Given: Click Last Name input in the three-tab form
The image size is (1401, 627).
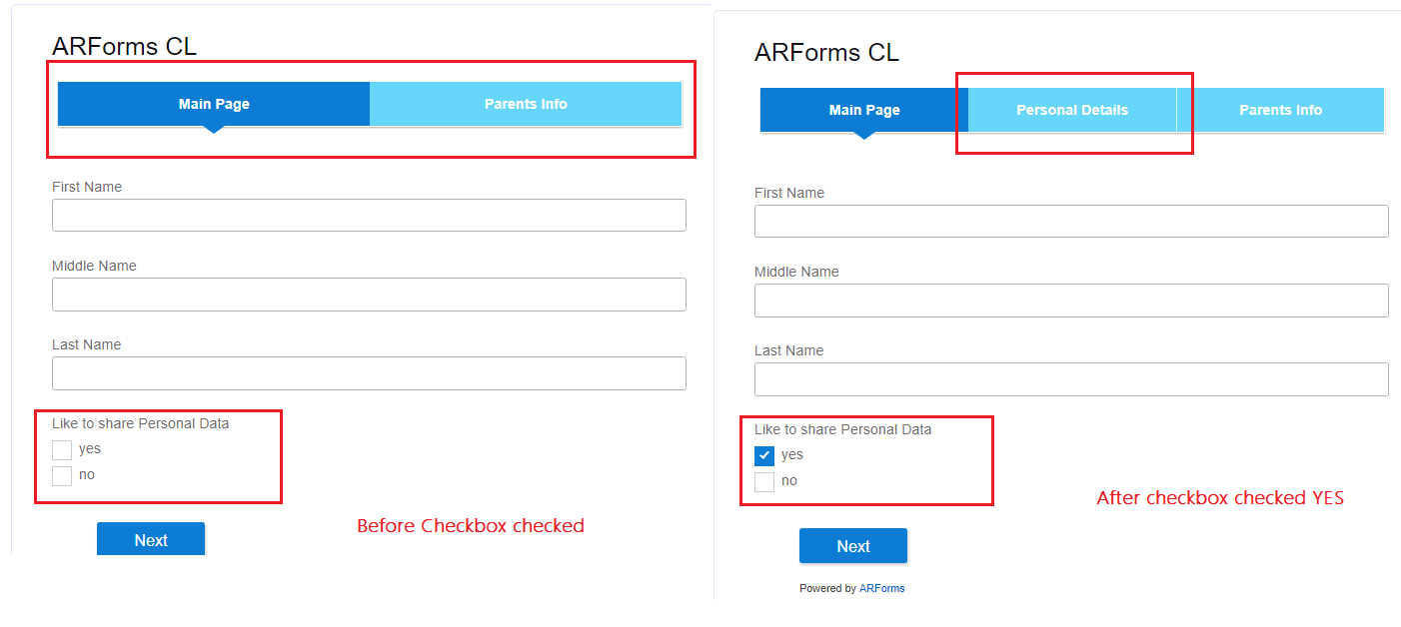Looking at the screenshot, I should (x=1071, y=379).
